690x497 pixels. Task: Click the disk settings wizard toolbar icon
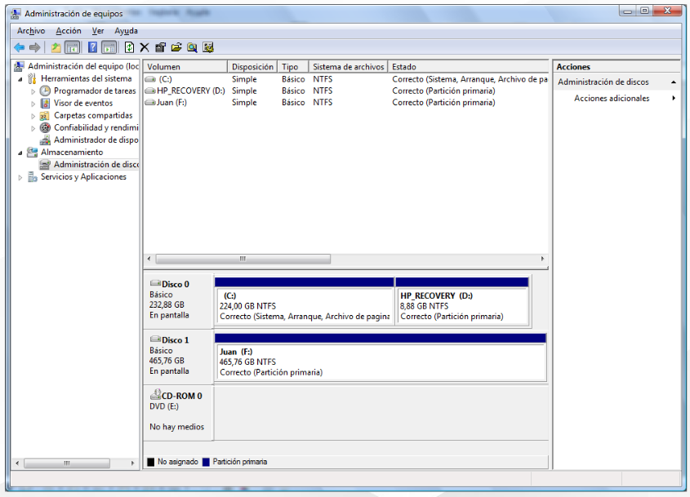pyautogui.click(x=208, y=47)
